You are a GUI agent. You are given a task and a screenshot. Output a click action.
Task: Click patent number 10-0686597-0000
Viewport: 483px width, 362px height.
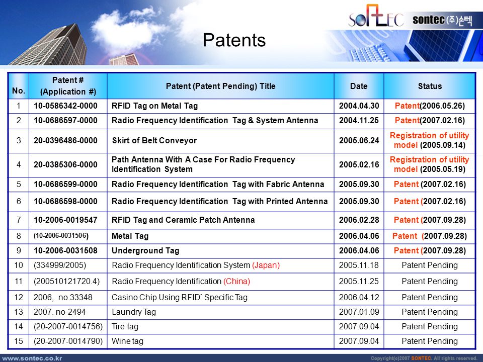pyautogui.click(x=65, y=120)
